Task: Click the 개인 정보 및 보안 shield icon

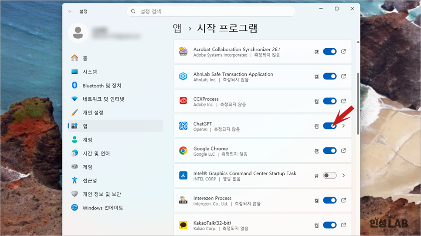Action: (x=75, y=194)
